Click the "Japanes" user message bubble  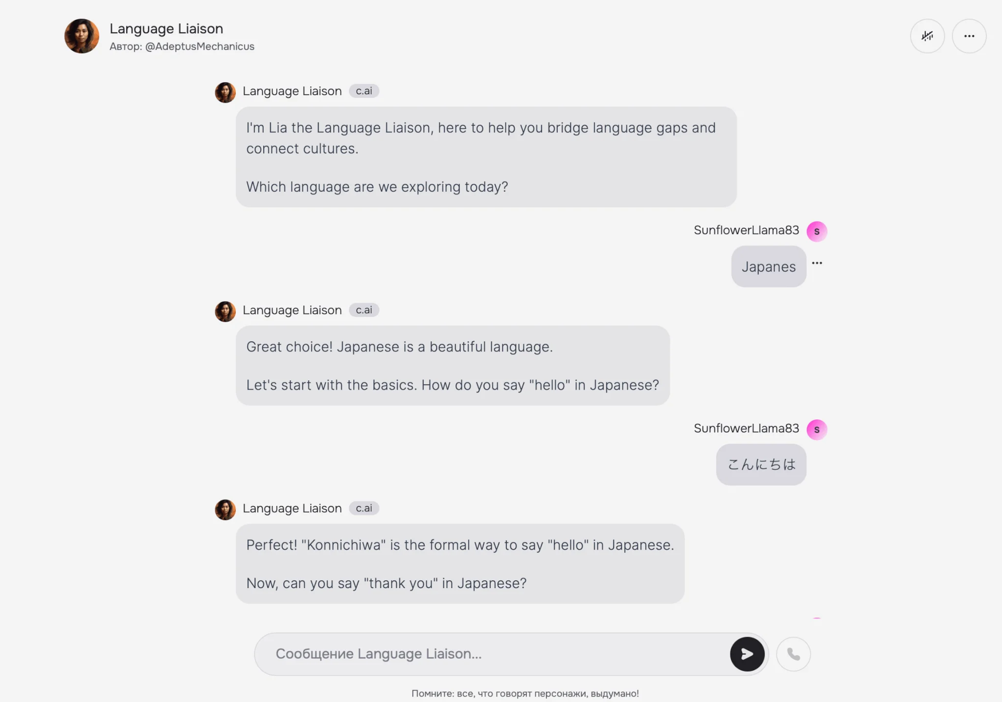[x=768, y=267]
